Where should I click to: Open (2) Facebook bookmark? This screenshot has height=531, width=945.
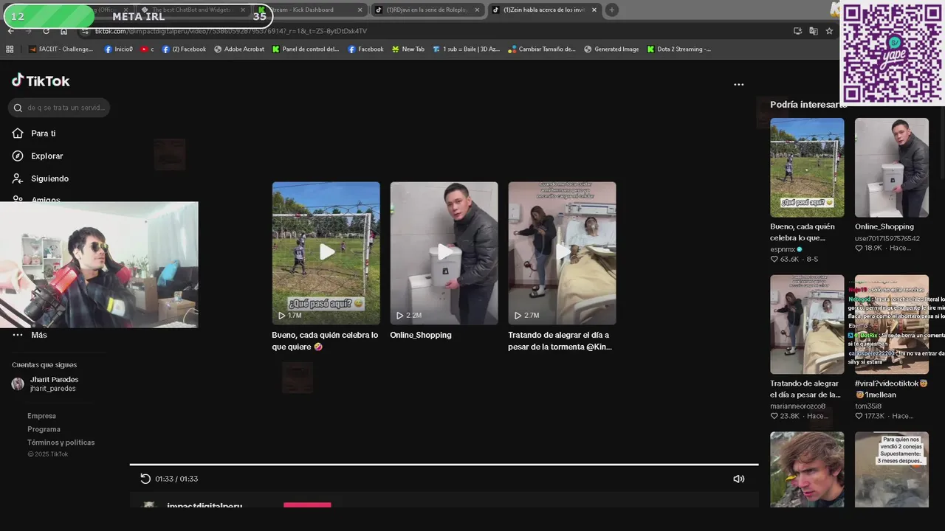click(x=184, y=49)
